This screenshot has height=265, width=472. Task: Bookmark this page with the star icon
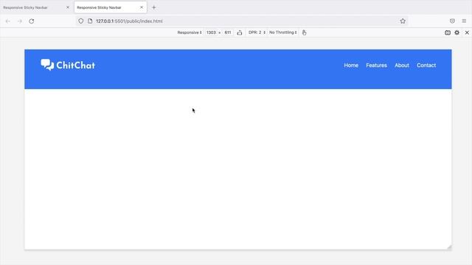403,21
